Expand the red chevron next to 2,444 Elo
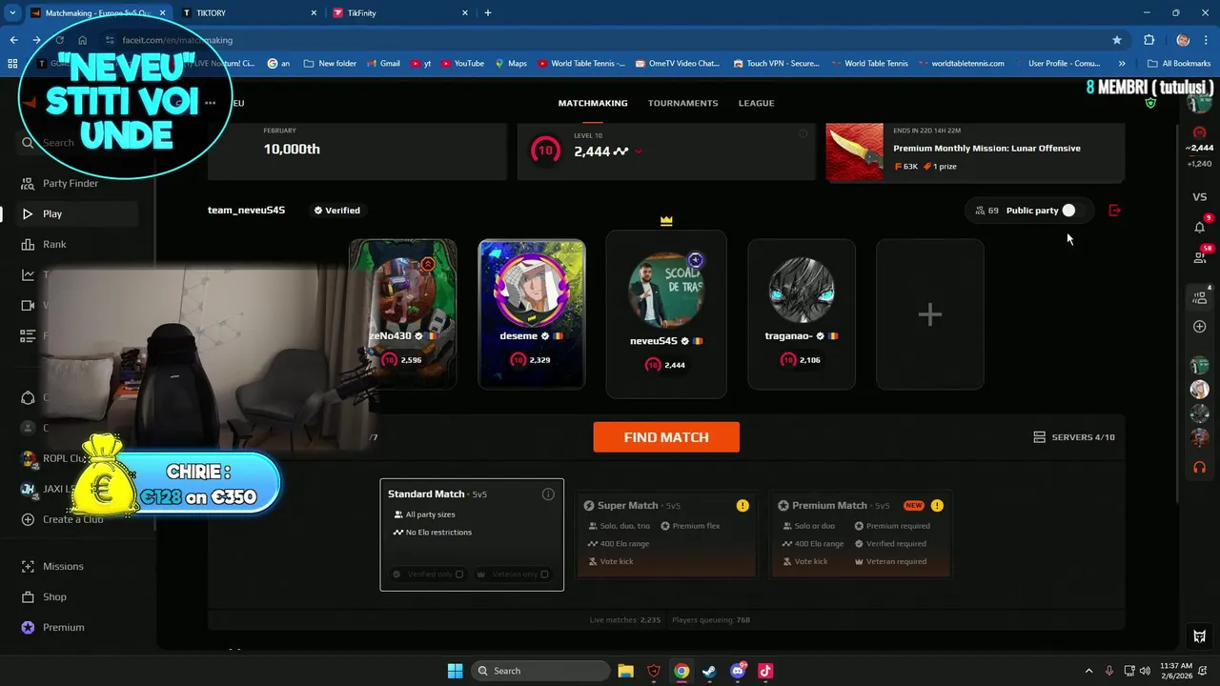Image resolution: width=1220 pixels, height=686 pixels. pyautogui.click(x=639, y=151)
